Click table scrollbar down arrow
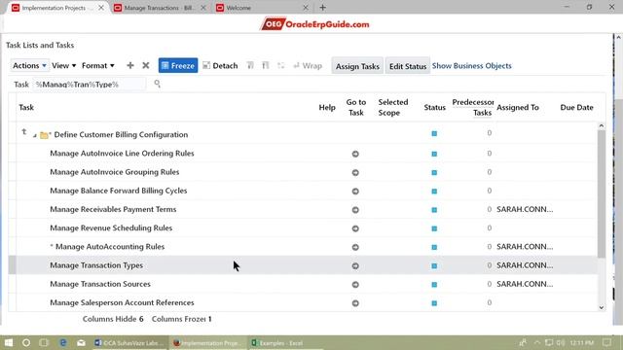The height and width of the screenshot is (350, 623). (602, 307)
